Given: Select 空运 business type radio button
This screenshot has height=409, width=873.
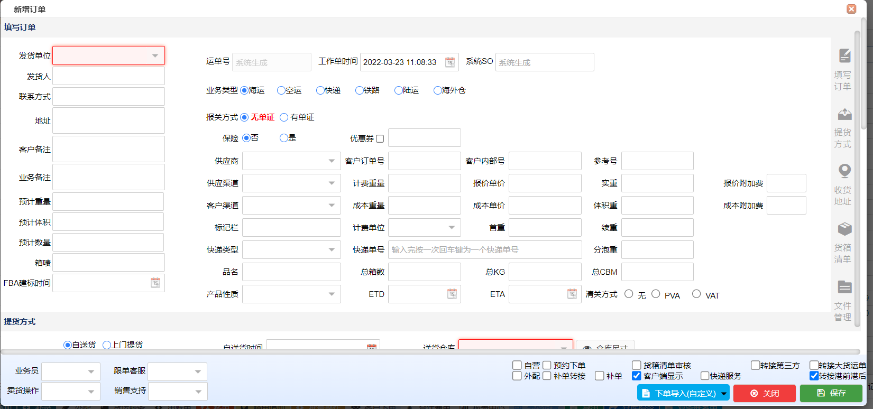Looking at the screenshot, I should pos(281,90).
